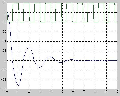Click the x-axis tick label 10
The image size is (120, 96).
click(x=117, y=92)
